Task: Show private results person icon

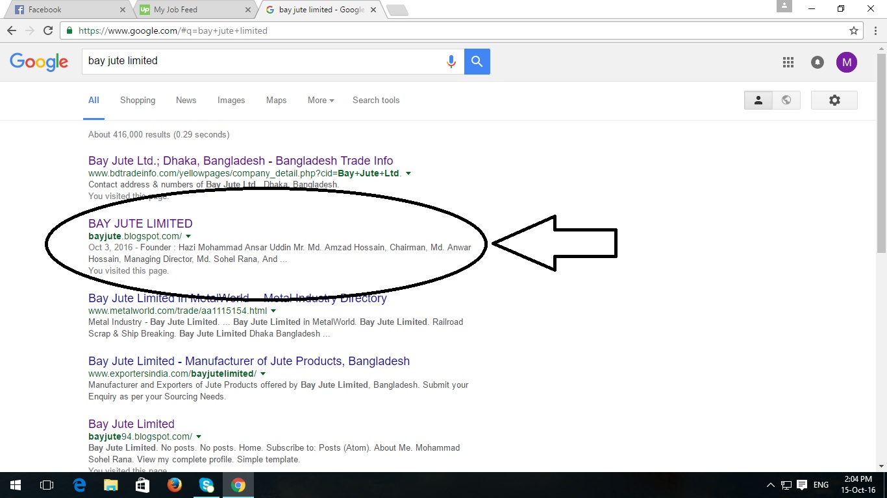Action: [x=758, y=100]
